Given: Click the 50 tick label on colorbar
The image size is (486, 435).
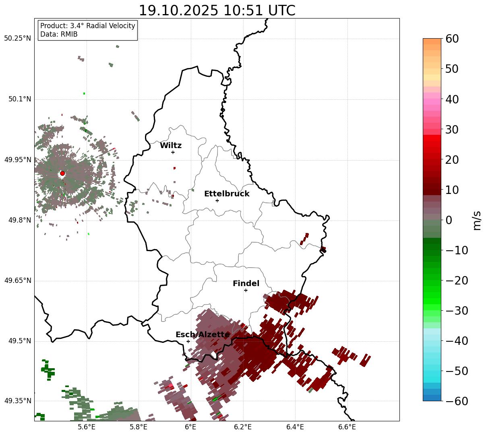Looking at the screenshot, I should 452,69.
